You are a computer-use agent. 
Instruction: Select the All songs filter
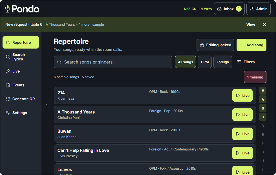[185, 62]
